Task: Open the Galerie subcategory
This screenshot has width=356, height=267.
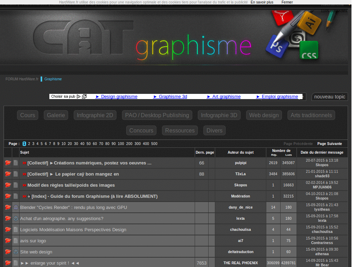Action: (56, 115)
